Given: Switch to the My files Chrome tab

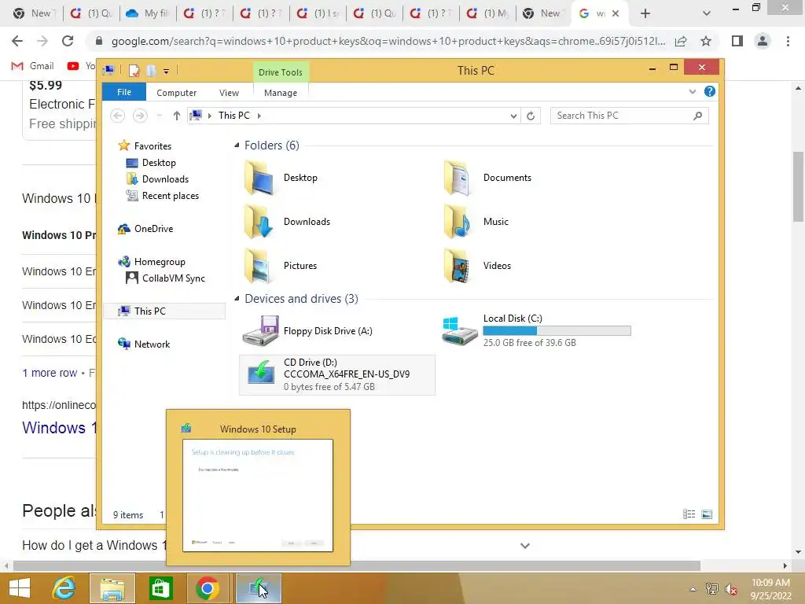Looking at the screenshot, I should [148, 13].
